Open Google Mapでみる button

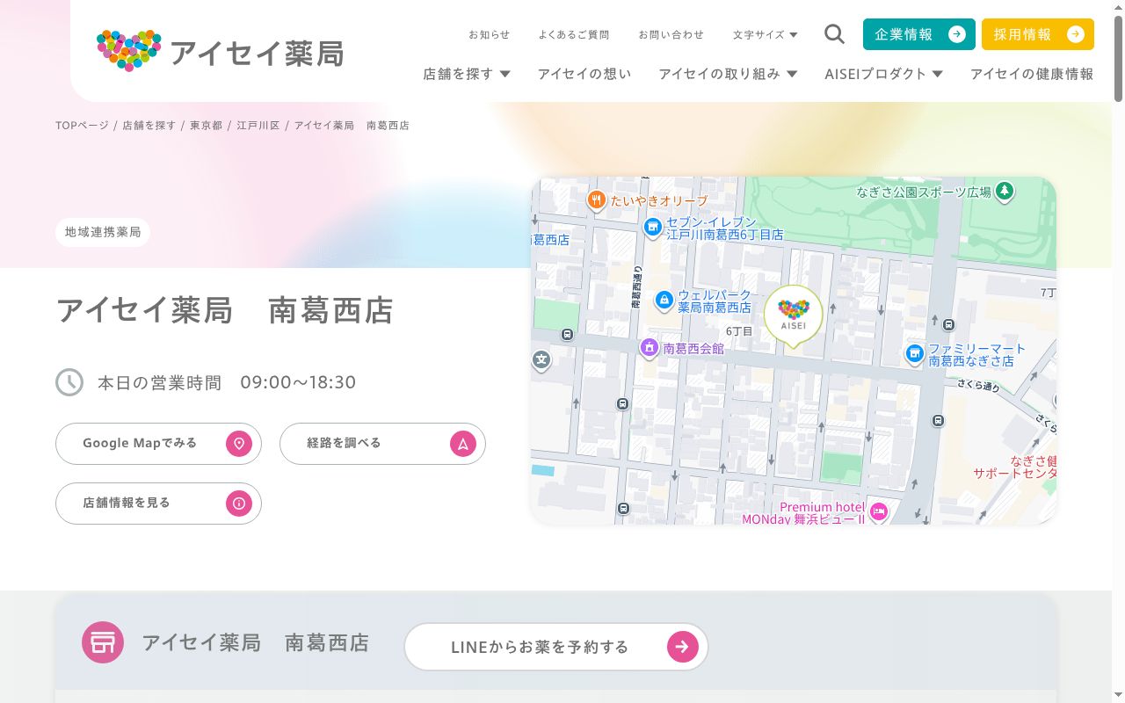(x=158, y=444)
